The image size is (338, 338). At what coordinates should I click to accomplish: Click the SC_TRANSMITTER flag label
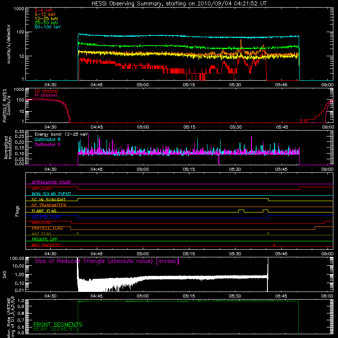pos(49,205)
